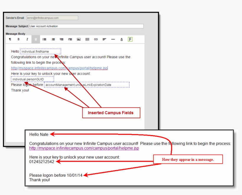Increase indent of the text
Image resolution: width=242 pixels, height=195 pixels.
pos(70,39)
